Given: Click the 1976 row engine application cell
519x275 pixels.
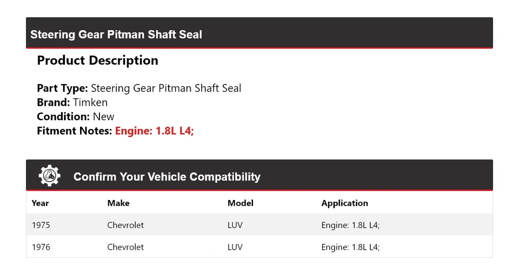Looking at the screenshot, I should 350,247.
